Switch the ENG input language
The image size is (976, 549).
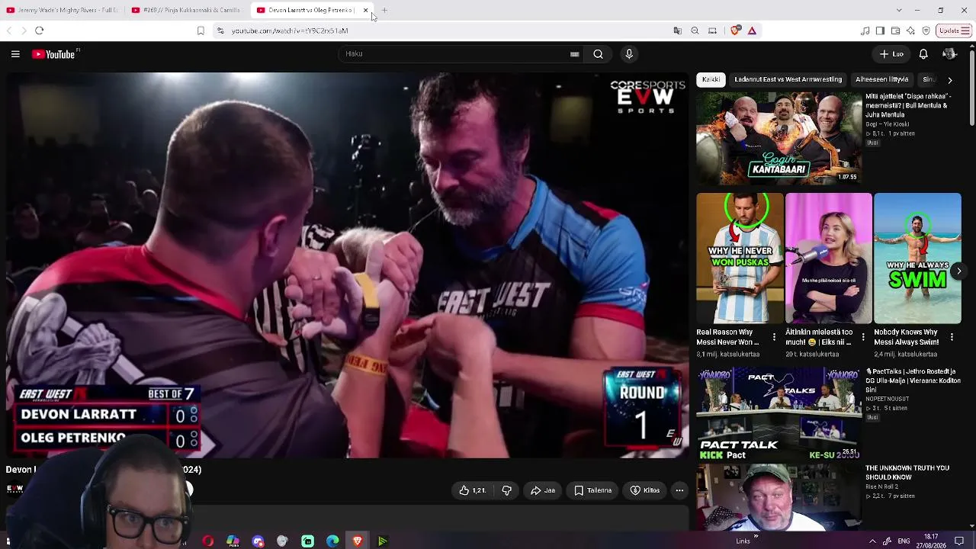coord(904,541)
